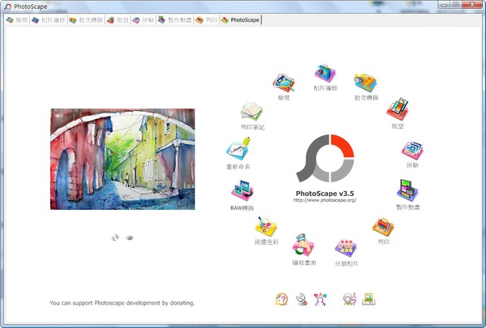Switch to the 製作動畫 tab
This screenshot has width=486, height=328.
click(175, 20)
